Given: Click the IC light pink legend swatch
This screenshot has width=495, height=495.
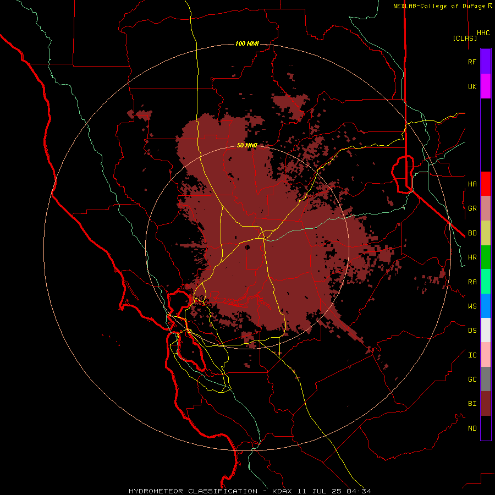Looking at the screenshot, I should [486, 355].
